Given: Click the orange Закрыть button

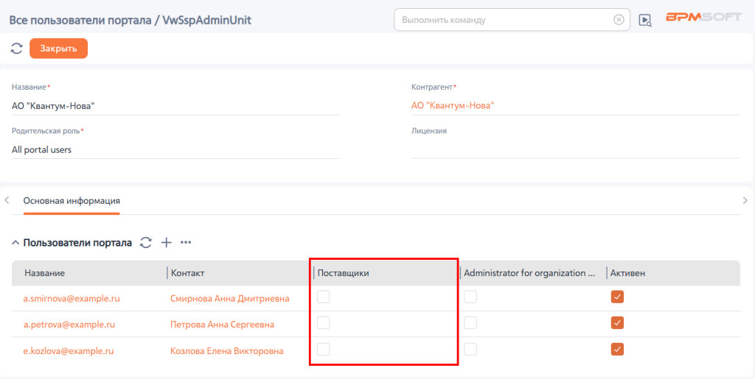Looking at the screenshot, I should pos(59,49).
